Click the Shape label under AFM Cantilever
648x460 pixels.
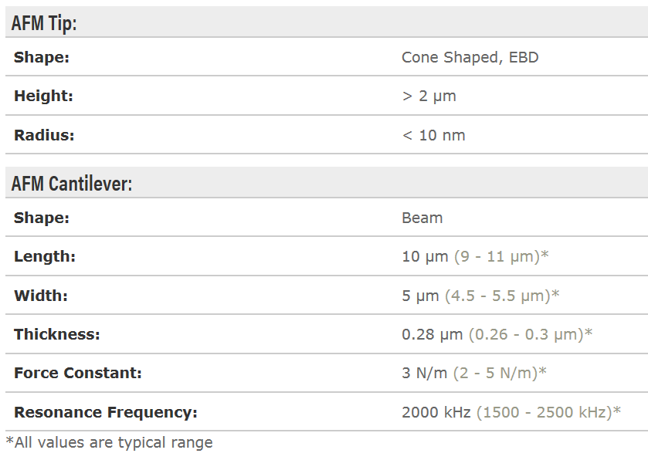click(42, 218)
